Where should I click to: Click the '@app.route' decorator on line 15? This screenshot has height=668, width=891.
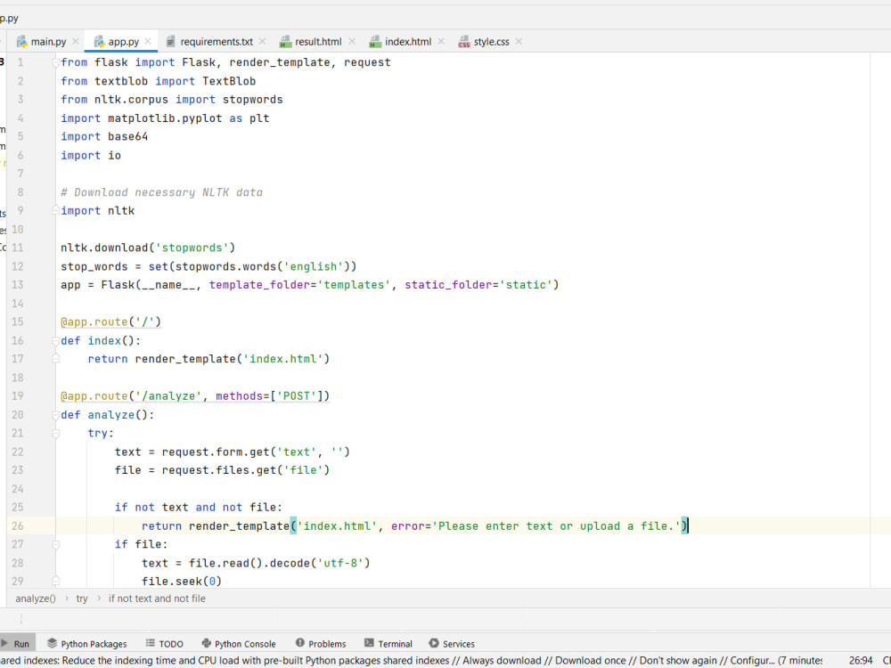pos(94,322)
